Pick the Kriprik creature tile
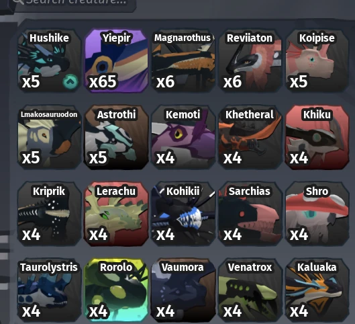Viewport: 355px width, 324px height. coord(49,214)
